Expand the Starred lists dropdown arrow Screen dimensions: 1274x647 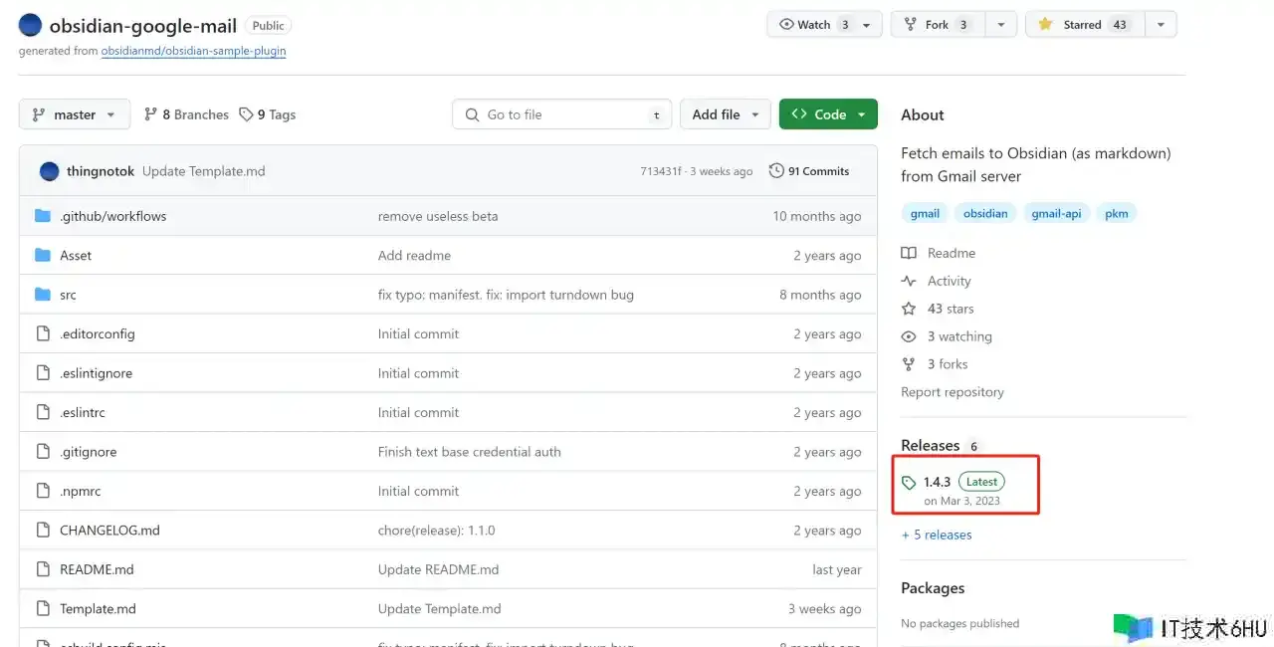point(1161,25)
